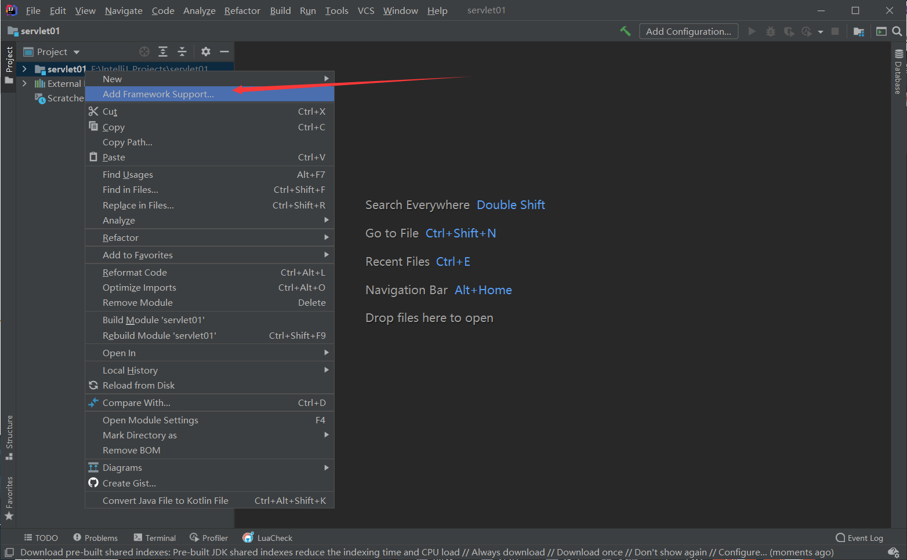
Task: Expand the Open In submenu
Action: (209, 353)
